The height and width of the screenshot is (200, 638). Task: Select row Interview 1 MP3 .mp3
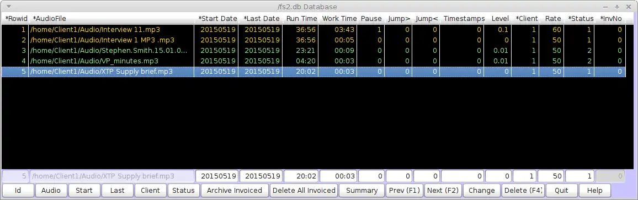click(x=313, y=40)
